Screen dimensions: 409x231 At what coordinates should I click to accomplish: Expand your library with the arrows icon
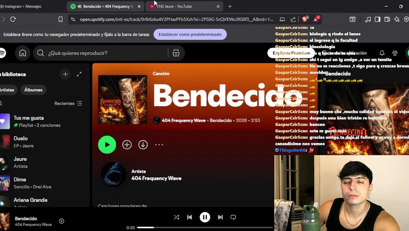(x=79, y=74)
